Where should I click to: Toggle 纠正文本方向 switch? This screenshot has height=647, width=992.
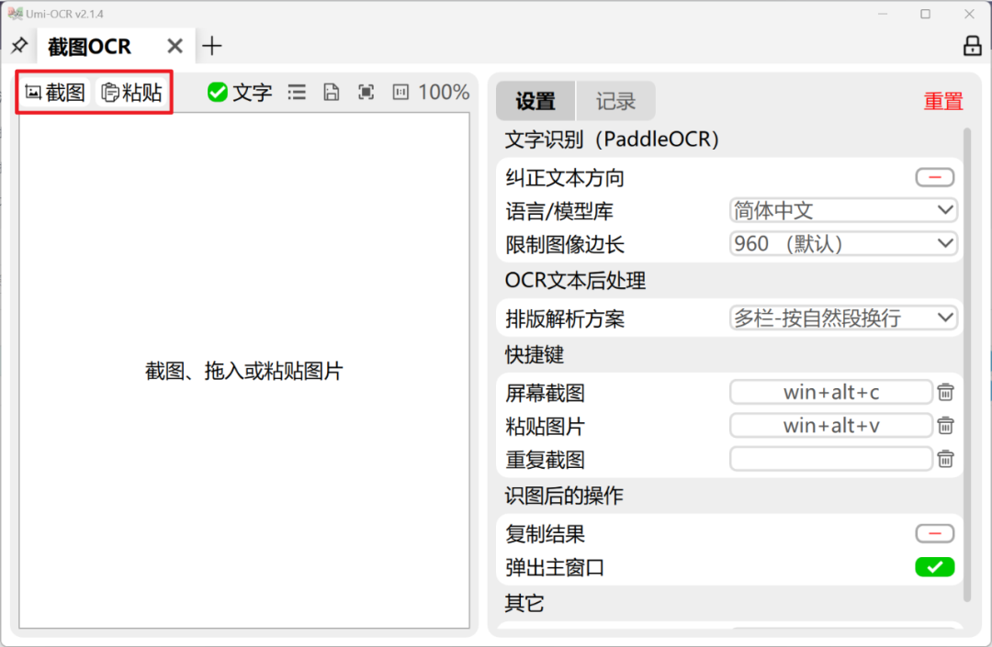pos(934,176)
